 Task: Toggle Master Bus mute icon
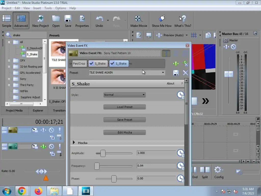(233, 47)
